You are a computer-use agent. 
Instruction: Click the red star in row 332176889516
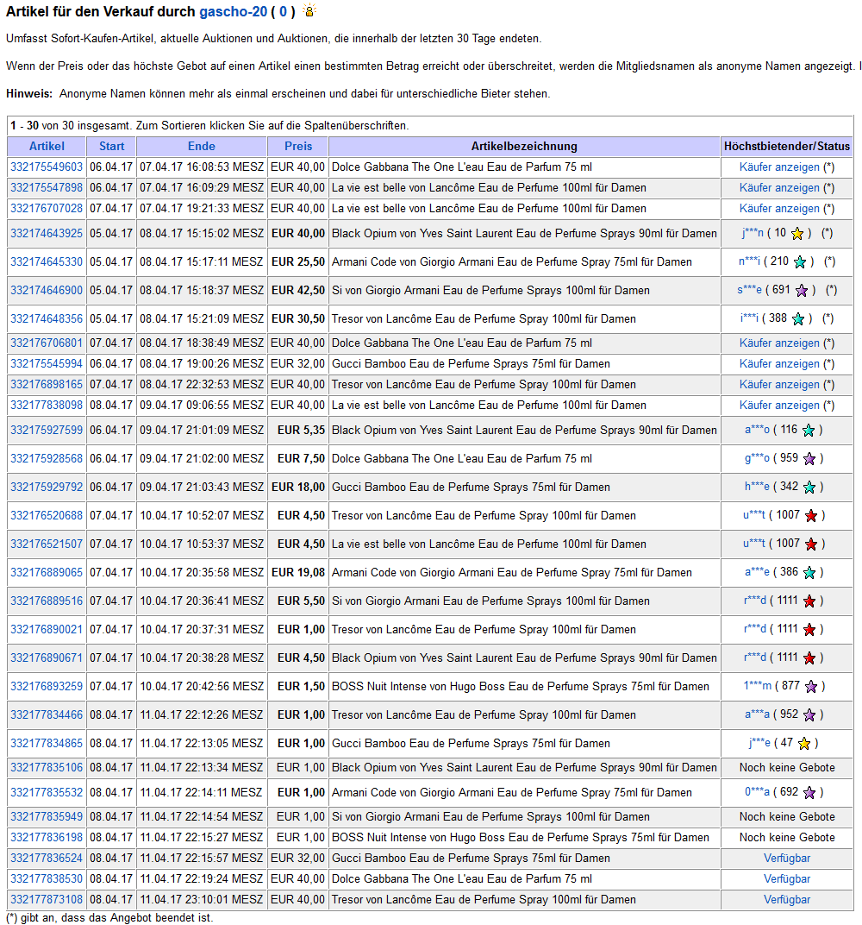(x=809, y=601)
